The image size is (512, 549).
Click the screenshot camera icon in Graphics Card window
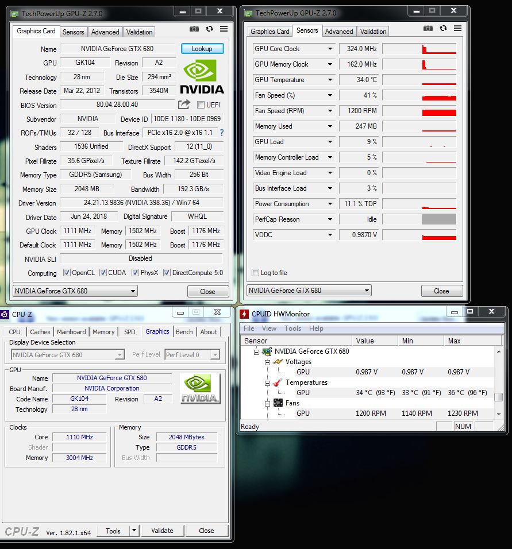[194, 29]
